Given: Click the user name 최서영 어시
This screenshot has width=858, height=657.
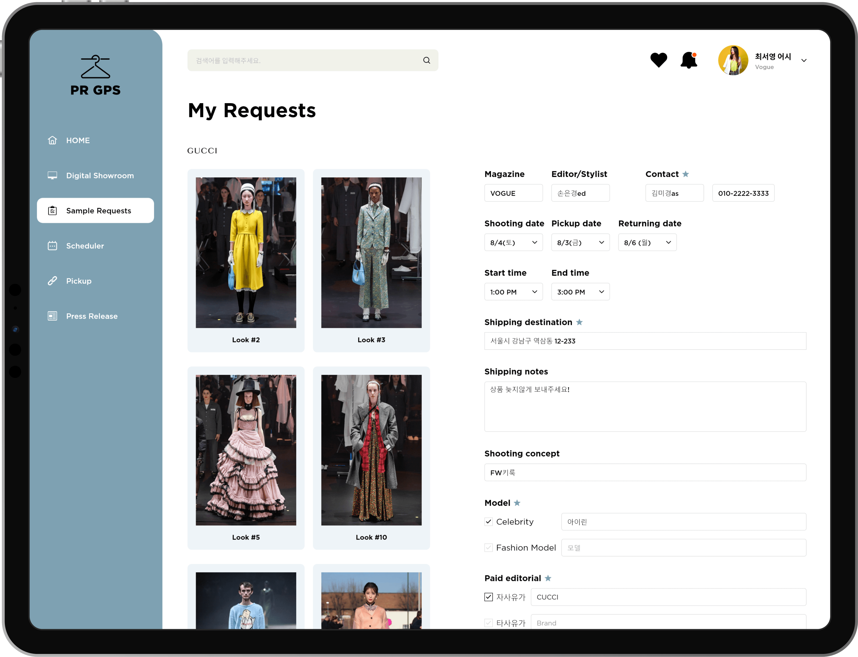Looking at the screenshot, I should (773, 56).
